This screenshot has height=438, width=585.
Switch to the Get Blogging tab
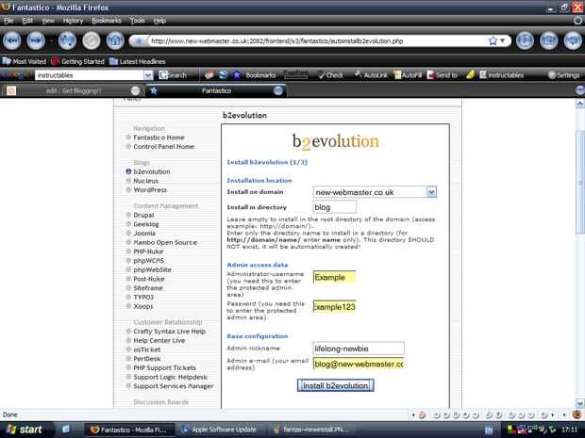pos(74,90)
